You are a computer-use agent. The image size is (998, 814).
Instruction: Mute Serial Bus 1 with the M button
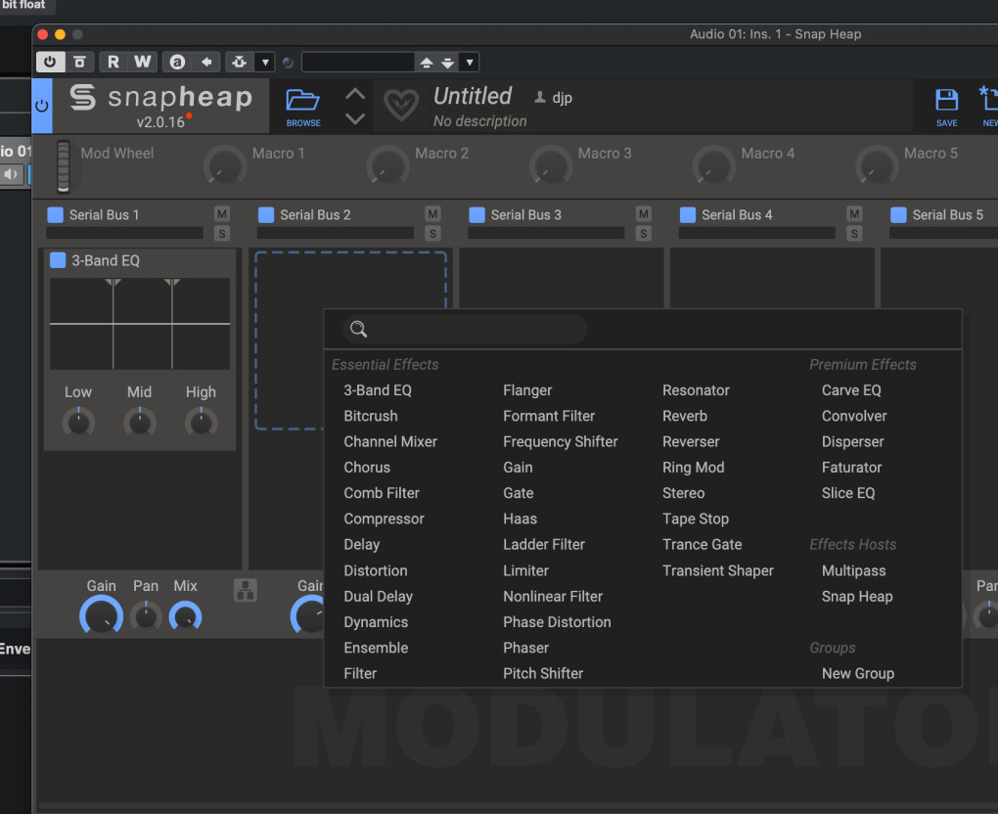point(221,214)
